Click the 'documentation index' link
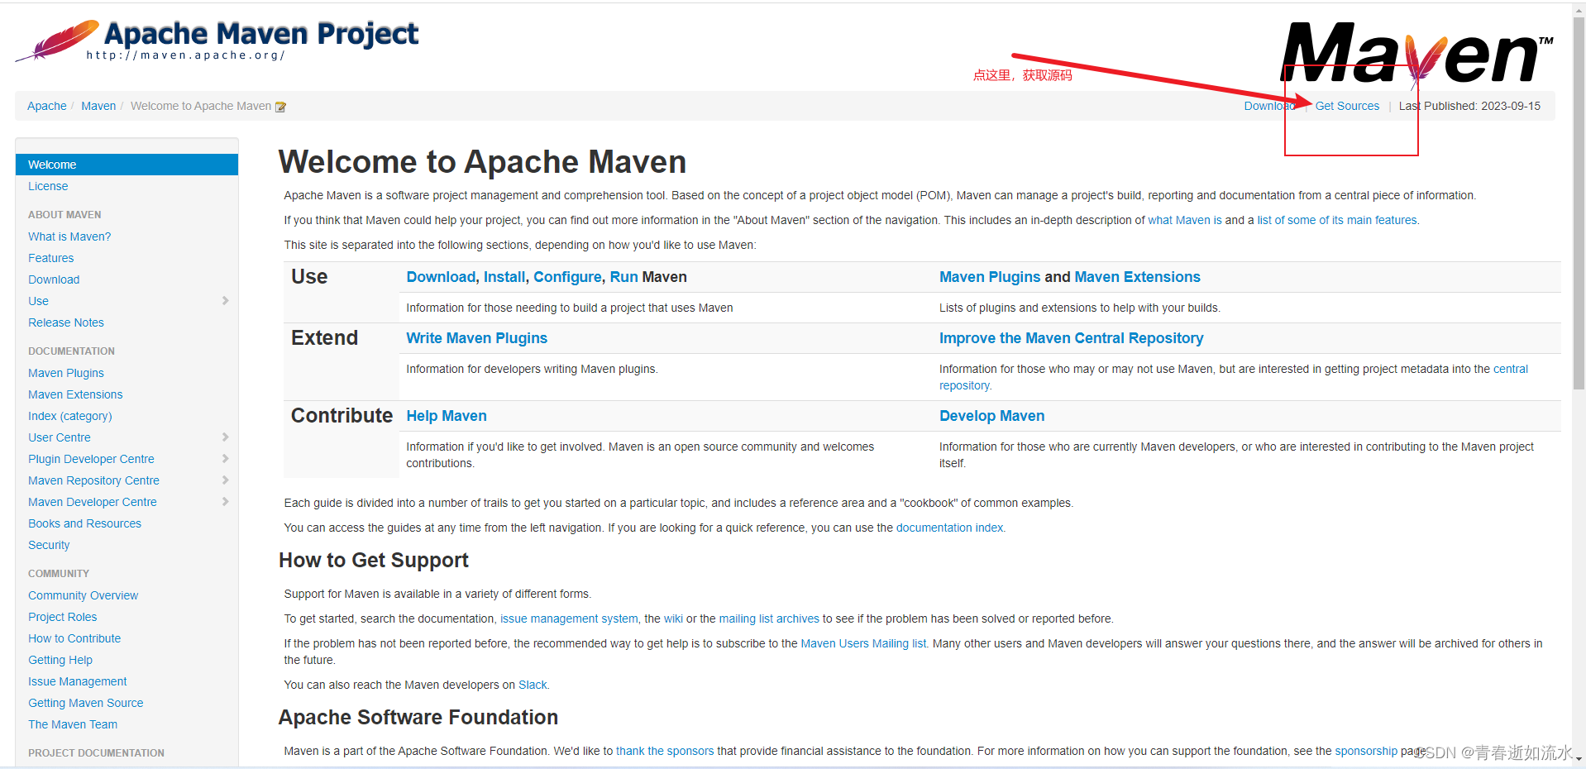This screenshot has width=1586, height=769. pos(949,528)
